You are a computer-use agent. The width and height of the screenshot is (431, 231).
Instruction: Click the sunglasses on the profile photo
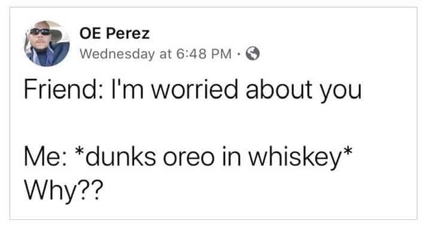tap(40, 32)
